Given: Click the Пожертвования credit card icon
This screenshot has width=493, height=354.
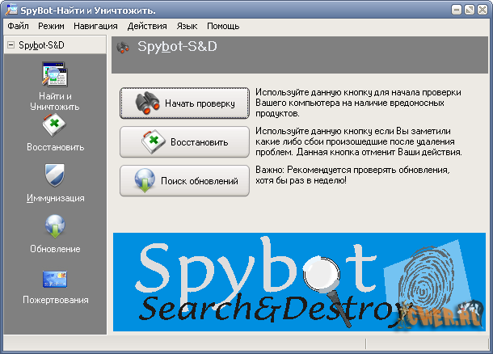Looking at the screenshot, I should click(x=54, y=279).
